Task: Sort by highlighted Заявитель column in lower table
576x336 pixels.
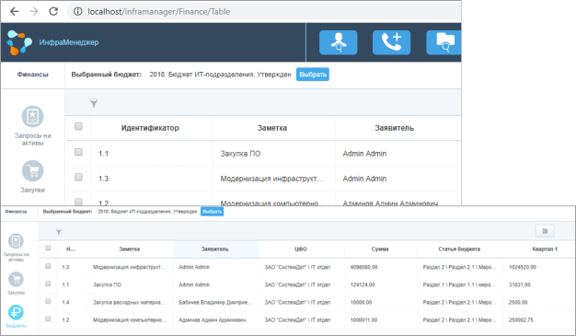Action: (215, 249)
